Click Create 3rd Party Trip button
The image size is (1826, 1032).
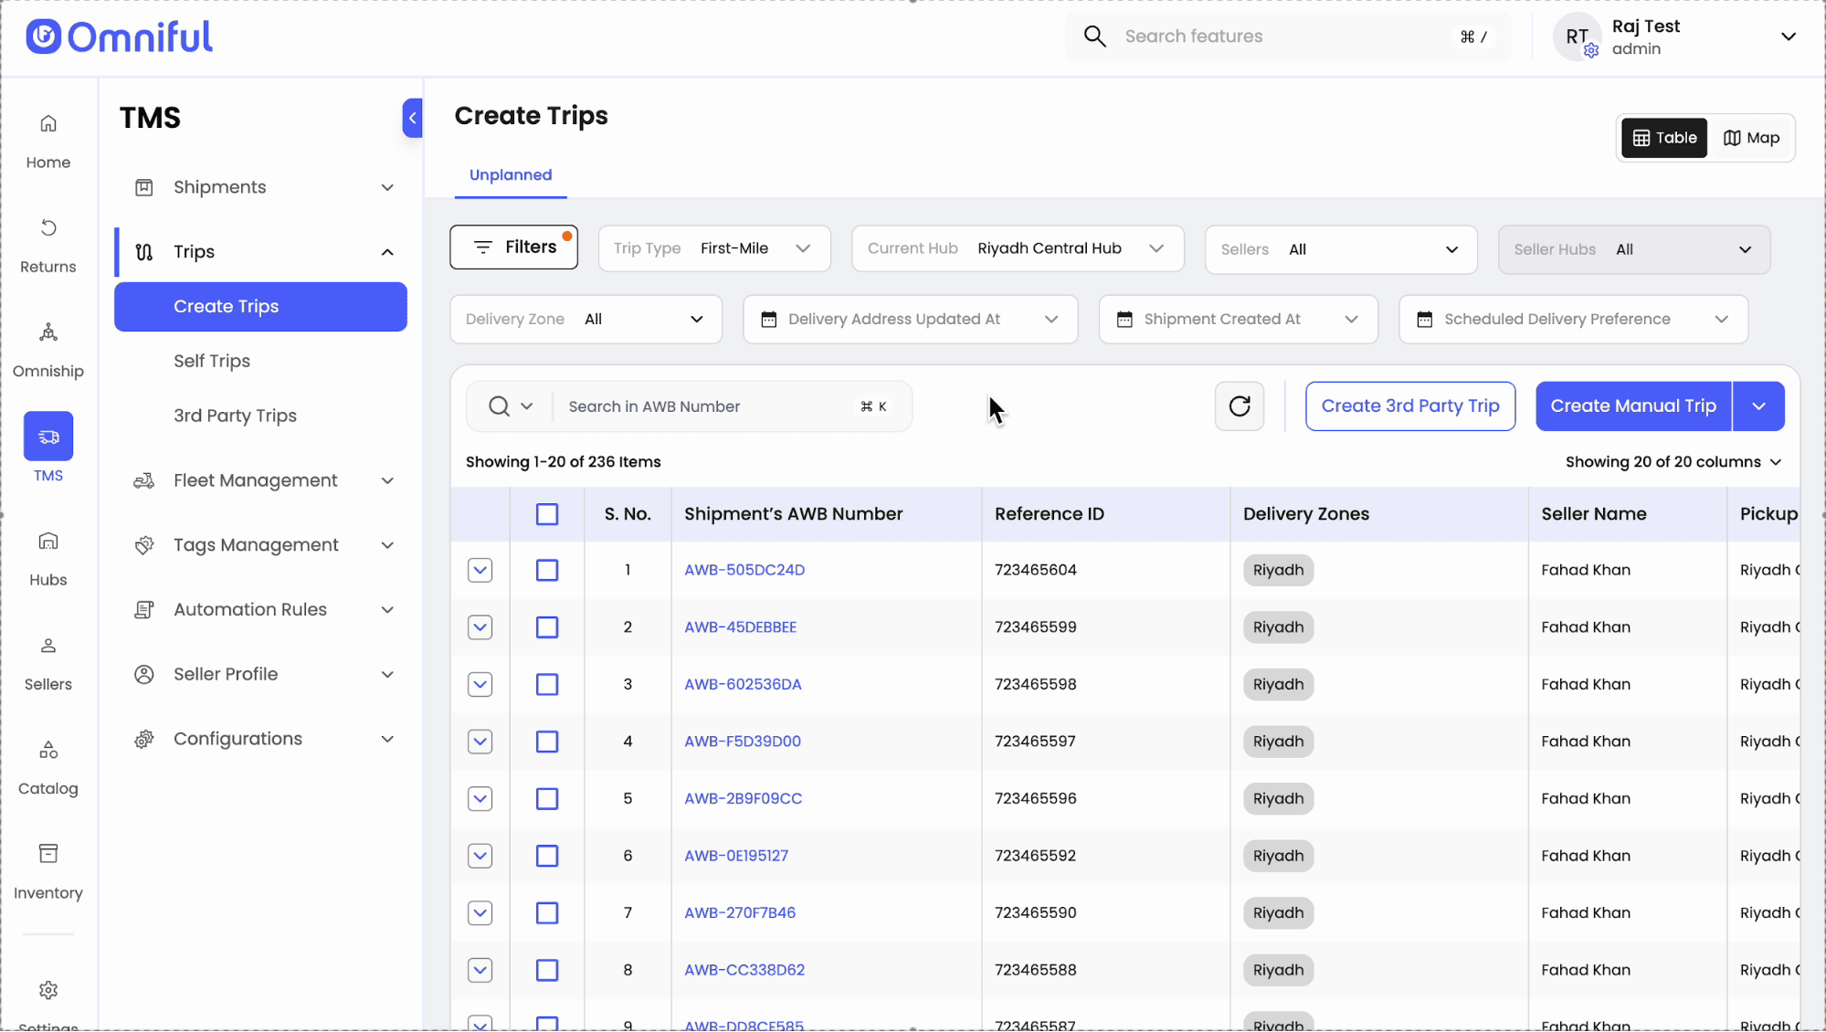coord(1409,406)
